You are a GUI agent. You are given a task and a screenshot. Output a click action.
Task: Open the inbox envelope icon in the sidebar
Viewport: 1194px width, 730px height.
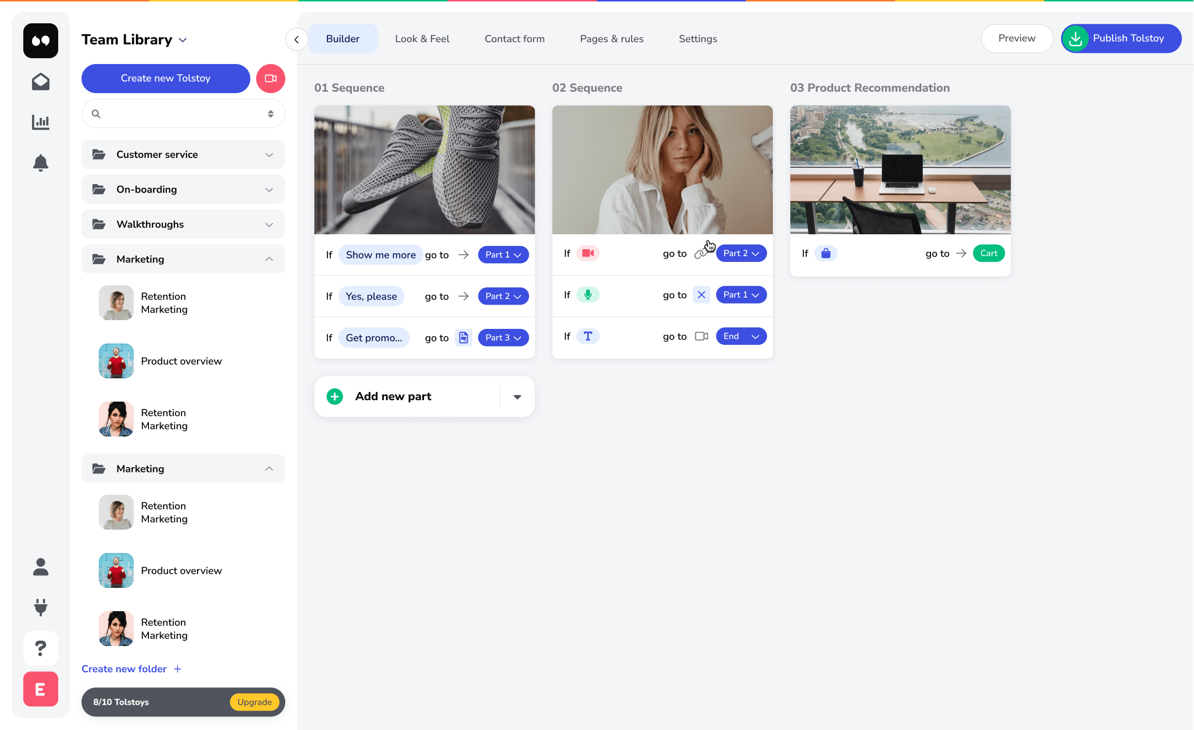[40, 81]
